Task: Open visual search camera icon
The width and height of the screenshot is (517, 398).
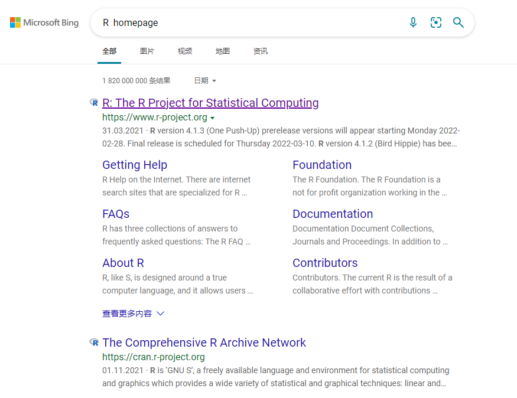Action: pos(436,22)
